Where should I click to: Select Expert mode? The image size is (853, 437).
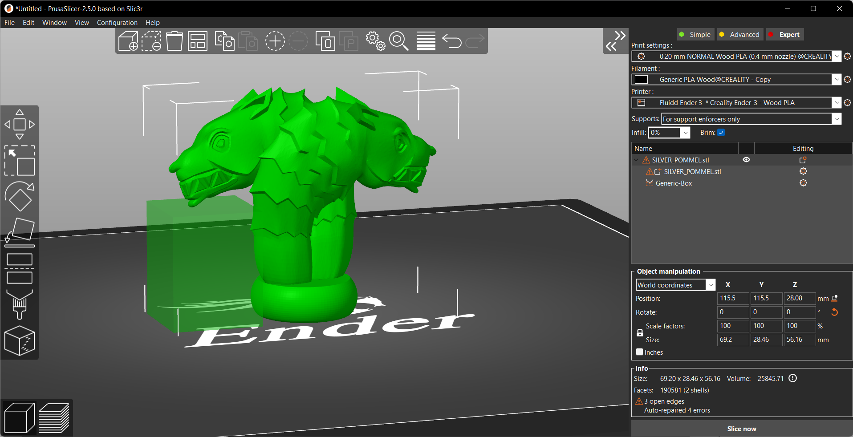click(x=785, y=35)
